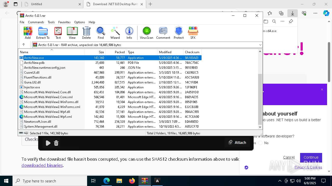This screenshot has width=332, height=186.
Task: Open the downloaded binaries link
Action: click(x=42, y=165)
